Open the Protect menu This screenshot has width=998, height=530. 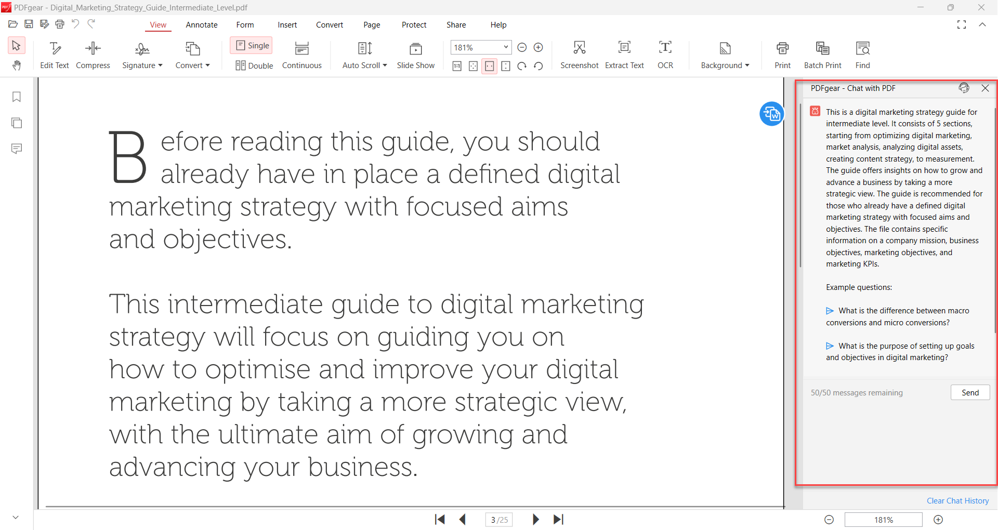414,24
